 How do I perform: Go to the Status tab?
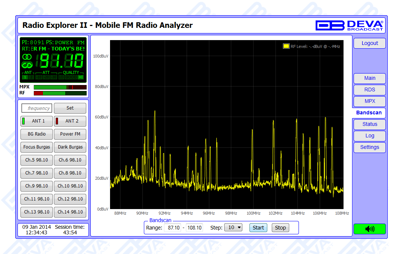pyautogui.click(x=370, y=124)
